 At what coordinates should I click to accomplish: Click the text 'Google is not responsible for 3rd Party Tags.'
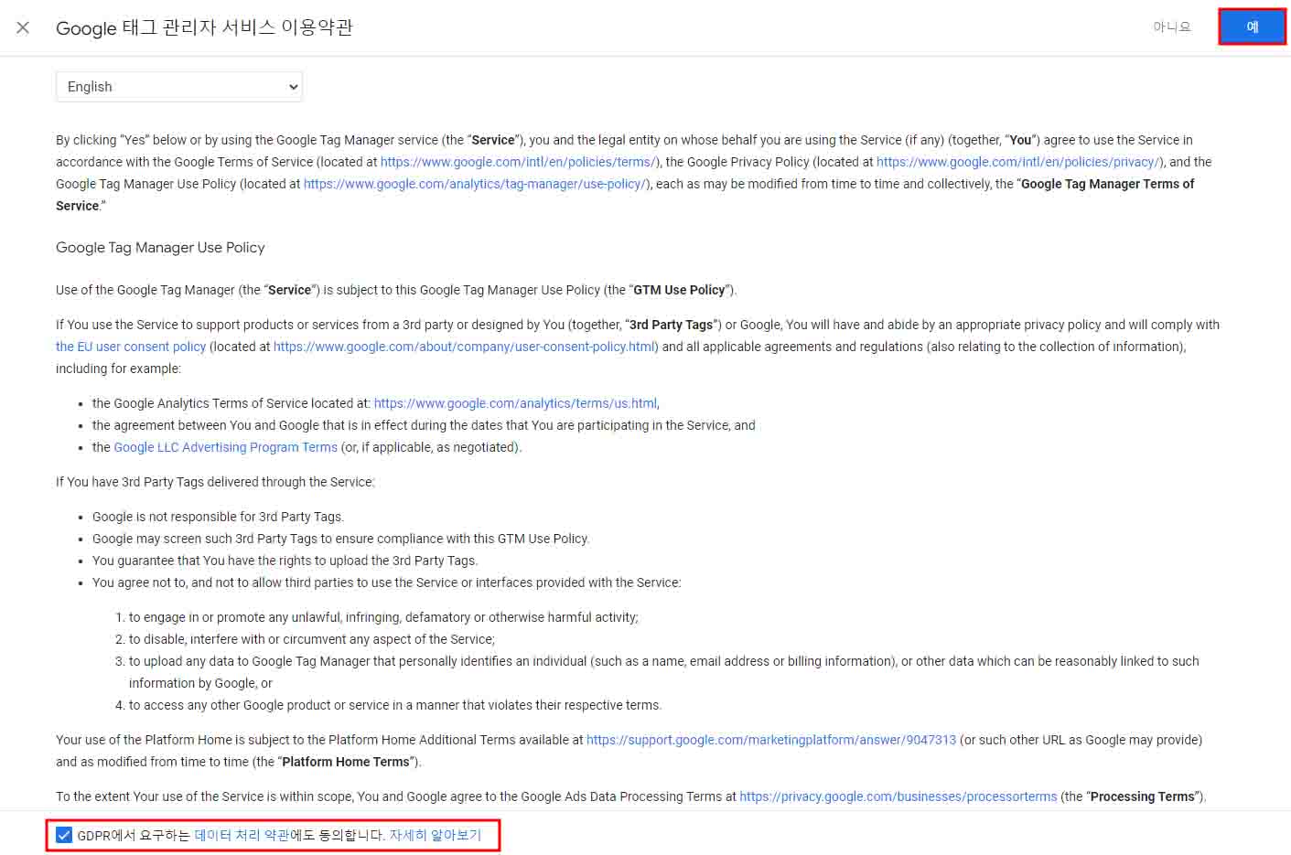pos(218,517)
